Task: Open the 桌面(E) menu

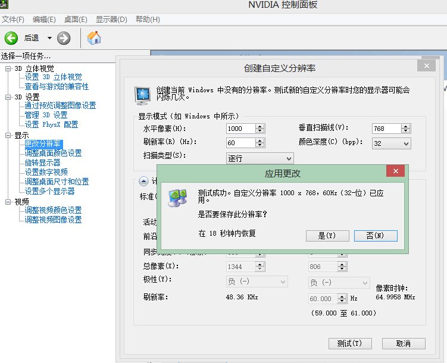Action: click(76, 20)
